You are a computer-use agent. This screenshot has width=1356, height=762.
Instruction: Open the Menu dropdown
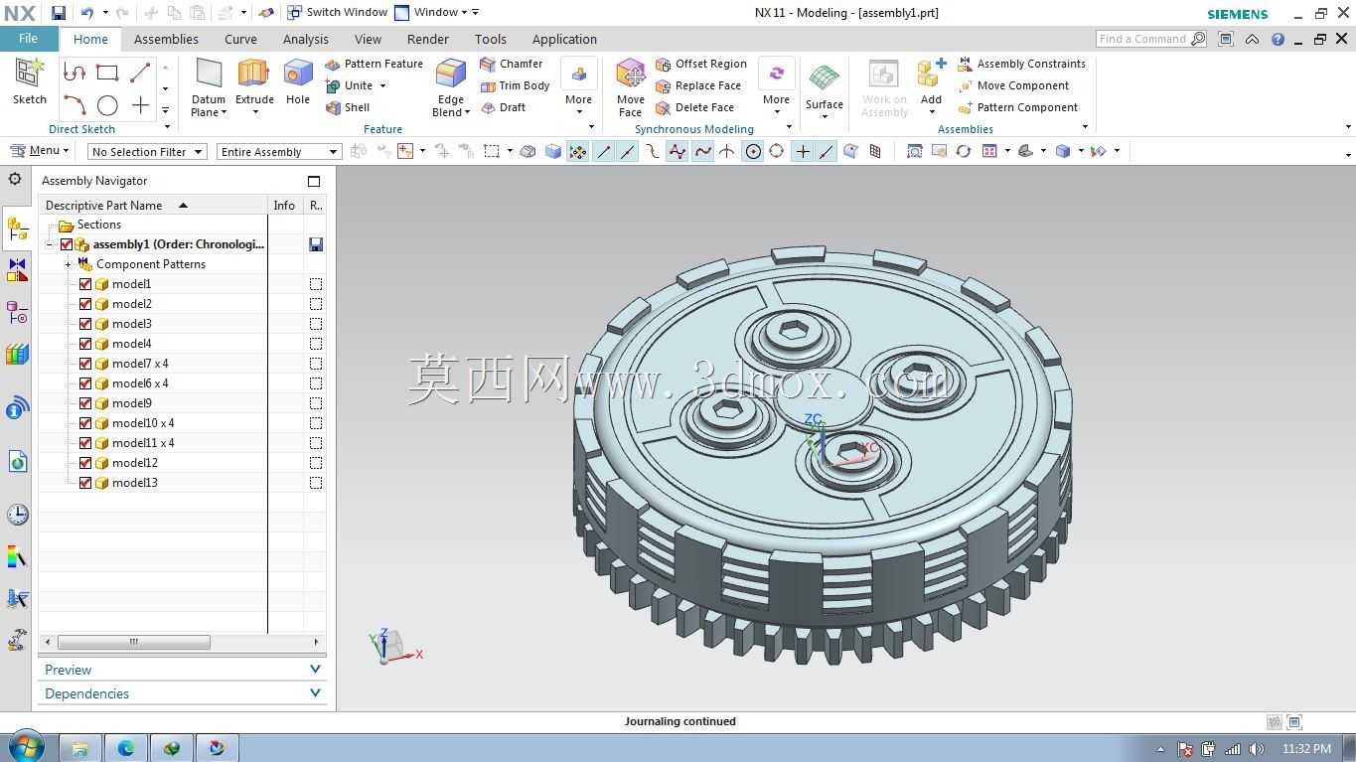[40, 151]
